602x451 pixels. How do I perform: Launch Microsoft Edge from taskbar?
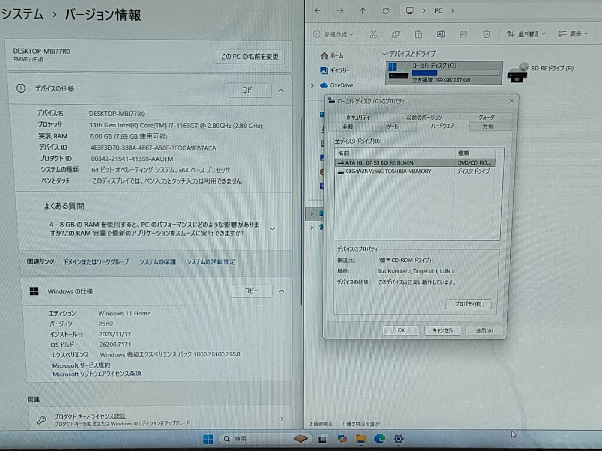[380, 439]
